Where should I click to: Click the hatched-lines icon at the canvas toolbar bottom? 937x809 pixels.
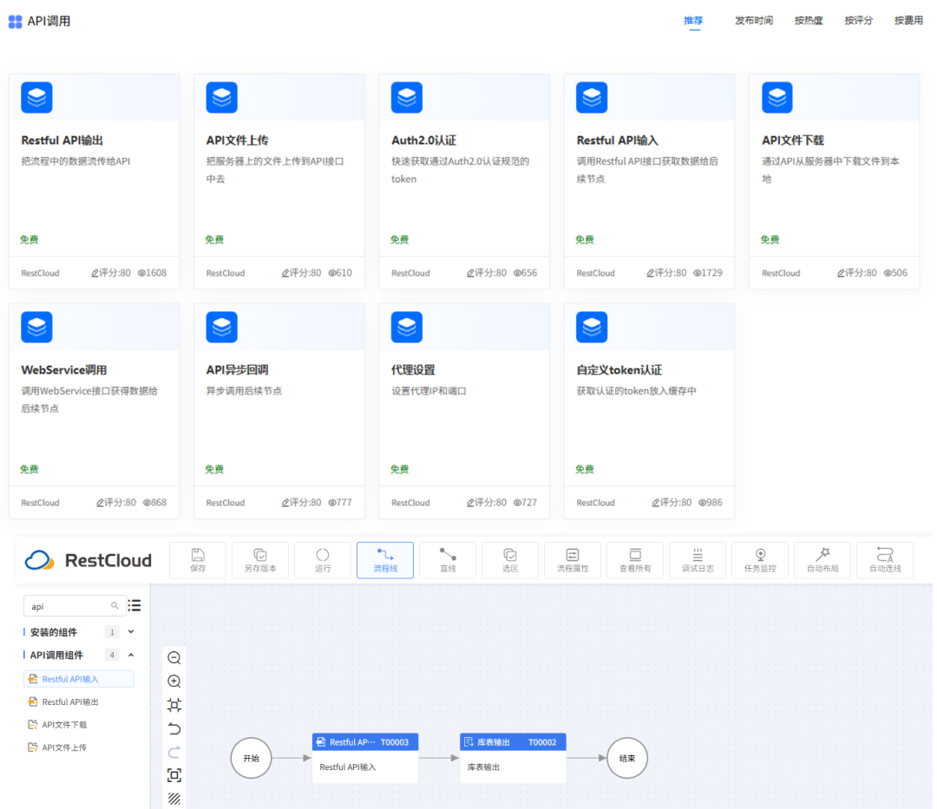click(x=174, y=799)
